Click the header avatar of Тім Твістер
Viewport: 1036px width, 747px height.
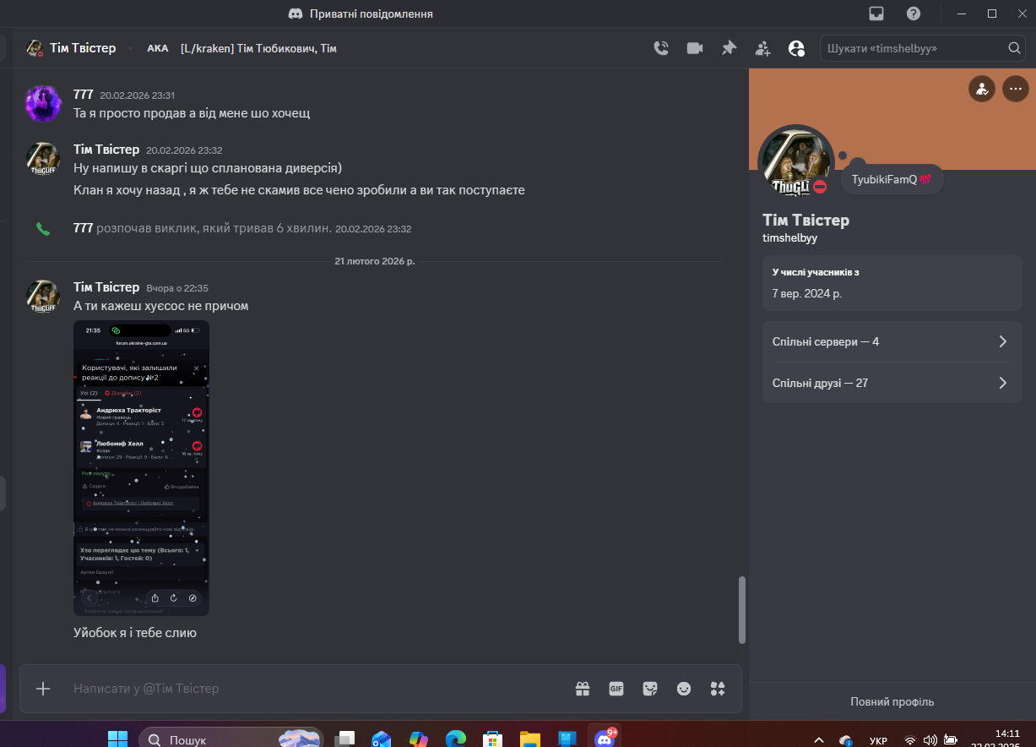click(35, 48)
